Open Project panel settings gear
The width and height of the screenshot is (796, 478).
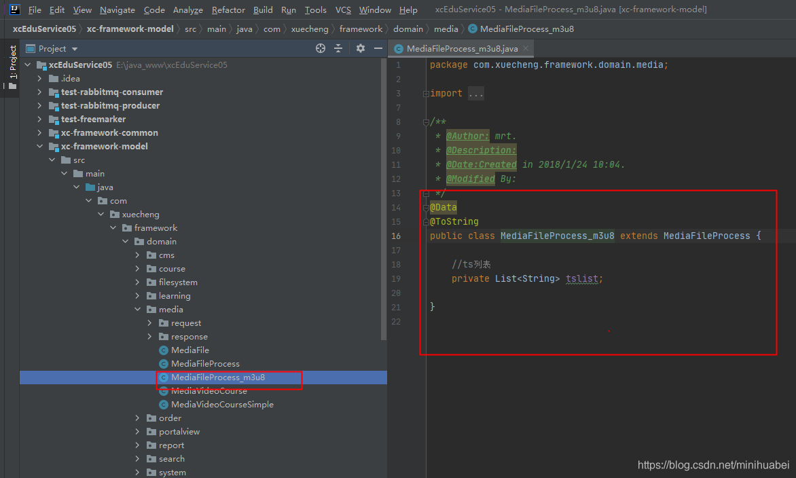(361, 48)
